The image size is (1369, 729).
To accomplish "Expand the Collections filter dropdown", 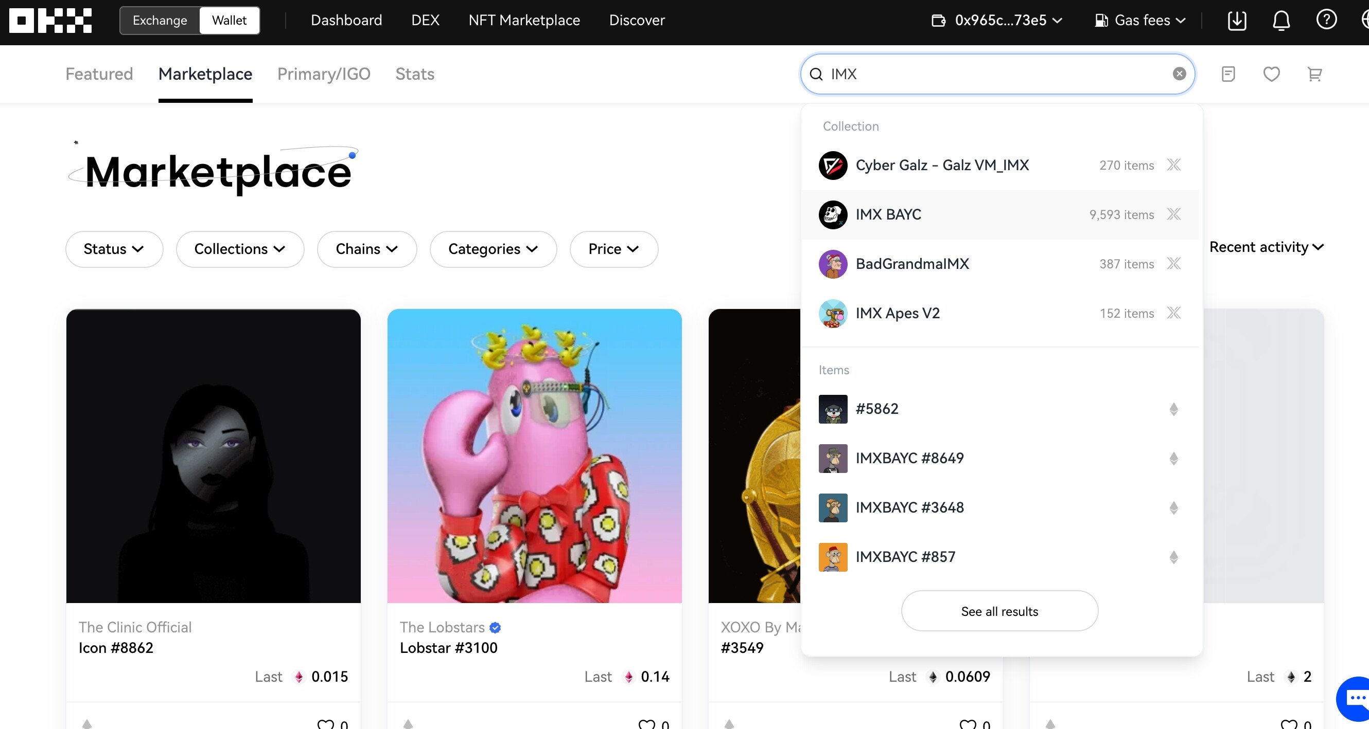I will click(x=240, y=249).
